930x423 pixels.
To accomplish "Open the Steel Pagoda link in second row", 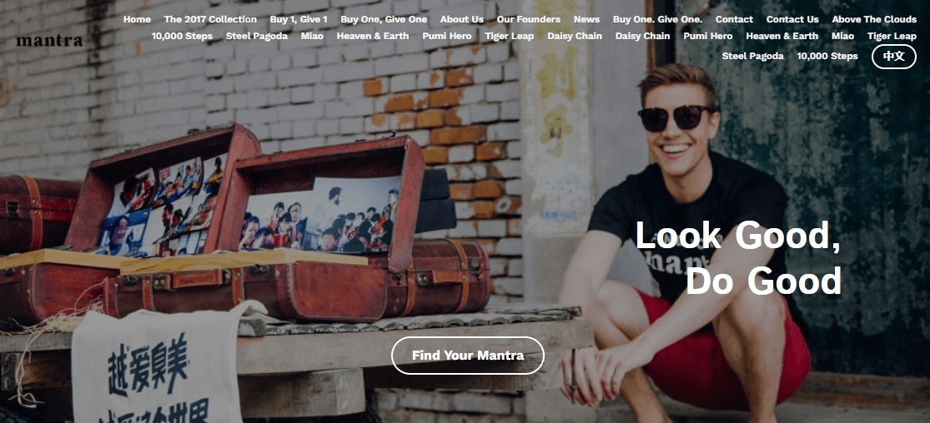I will pos(257,36).
